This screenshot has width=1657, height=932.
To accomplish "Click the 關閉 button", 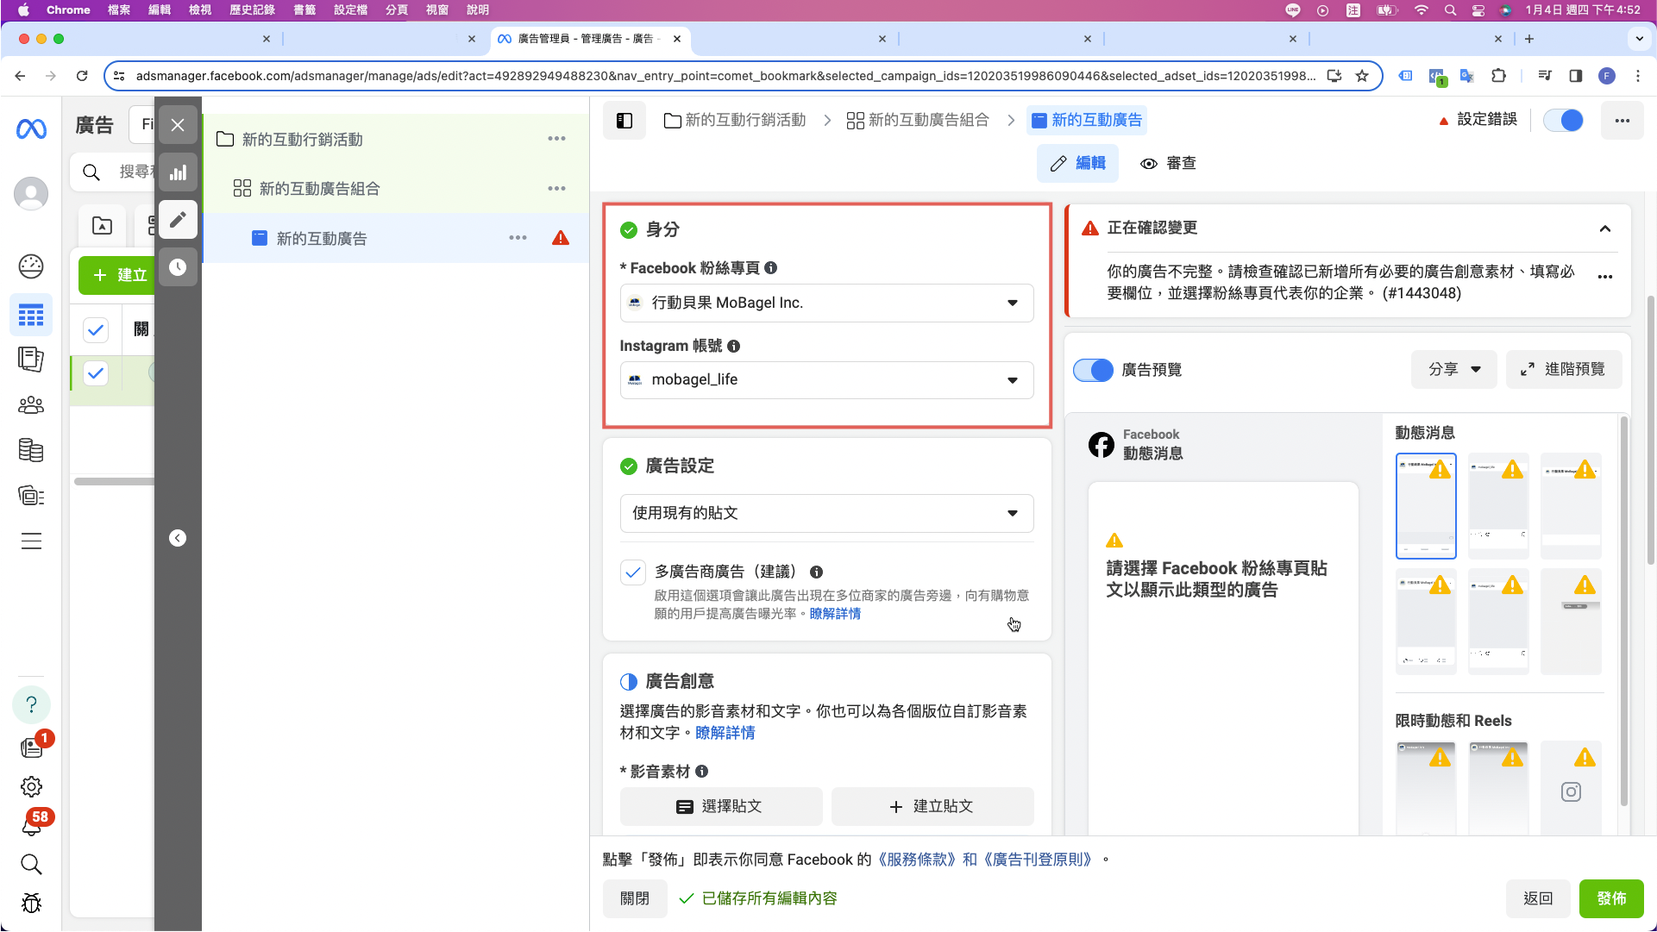I will click(x=635, y=898).
